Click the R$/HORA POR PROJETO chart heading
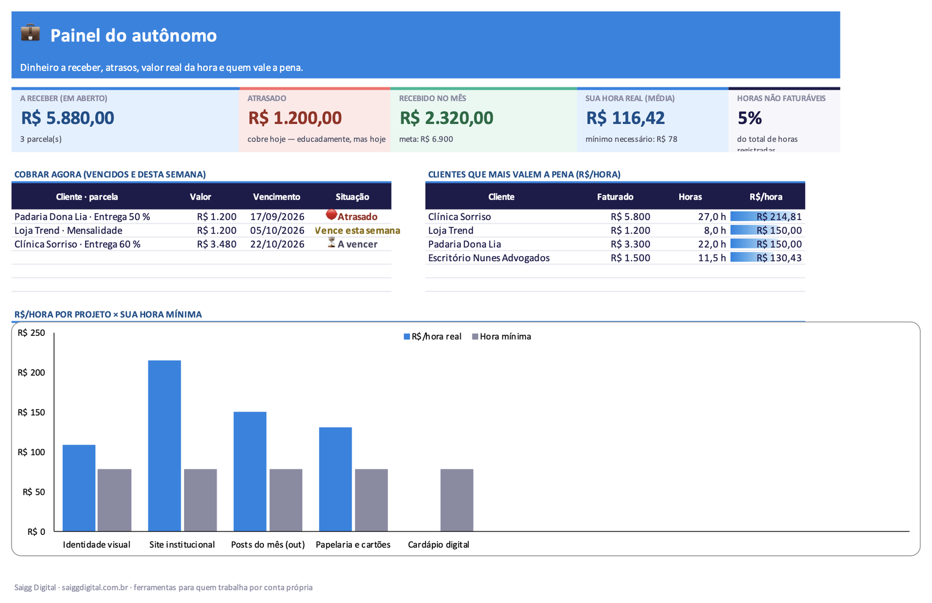This screenshot has width=932, height=603. pyautogui.click(x=108, y=314)
